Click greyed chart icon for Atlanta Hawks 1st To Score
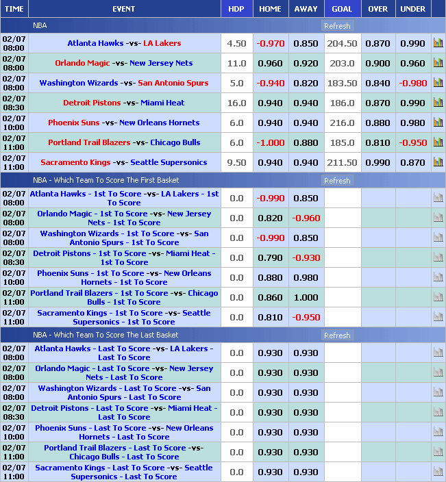Screen dimensions: 446x482 [438, 198]
